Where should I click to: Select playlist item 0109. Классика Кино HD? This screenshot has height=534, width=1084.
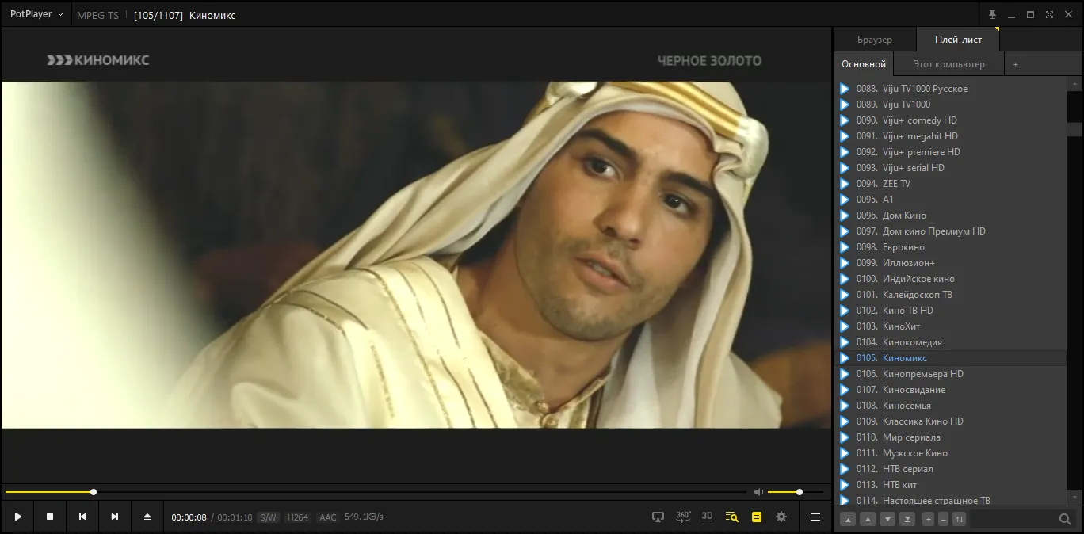coord(950,421)
